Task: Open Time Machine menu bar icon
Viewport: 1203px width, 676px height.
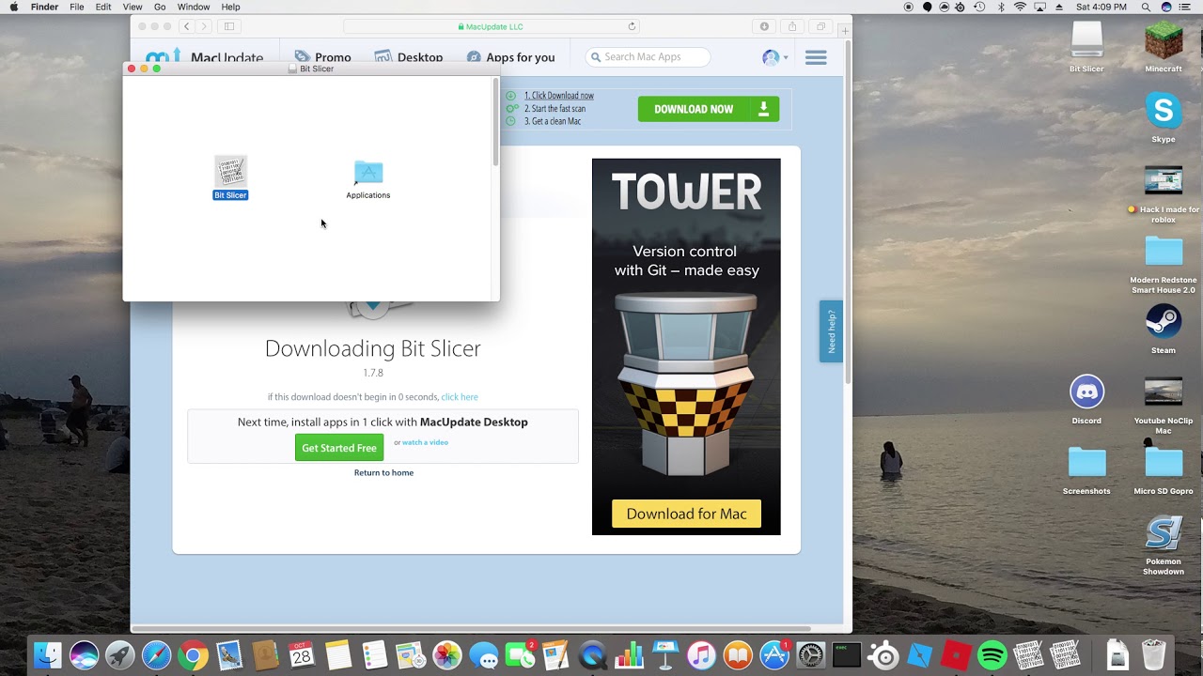Action: pos(980,7)
